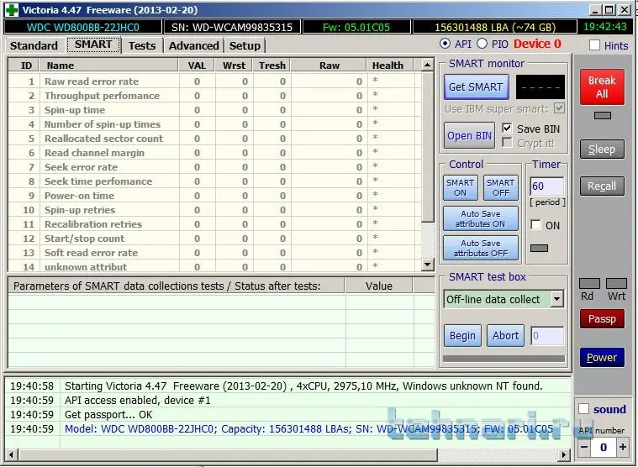This screenshot has height=467, width=638.
Task: Click the Health column header
Action: point(390,66)
